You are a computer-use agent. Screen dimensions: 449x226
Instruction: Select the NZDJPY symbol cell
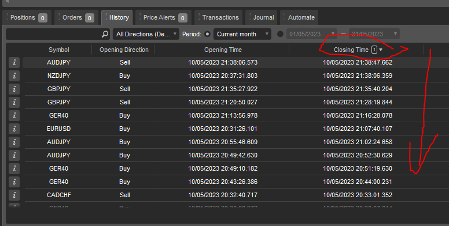click(x=58, y=76)
